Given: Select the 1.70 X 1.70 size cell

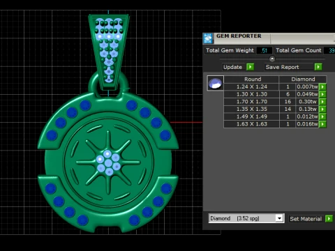Looking at the screenshot, I should pos(251,102).
